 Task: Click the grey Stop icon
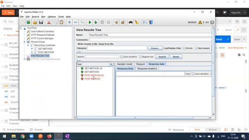pyautogui.click(x=102, y=22)
